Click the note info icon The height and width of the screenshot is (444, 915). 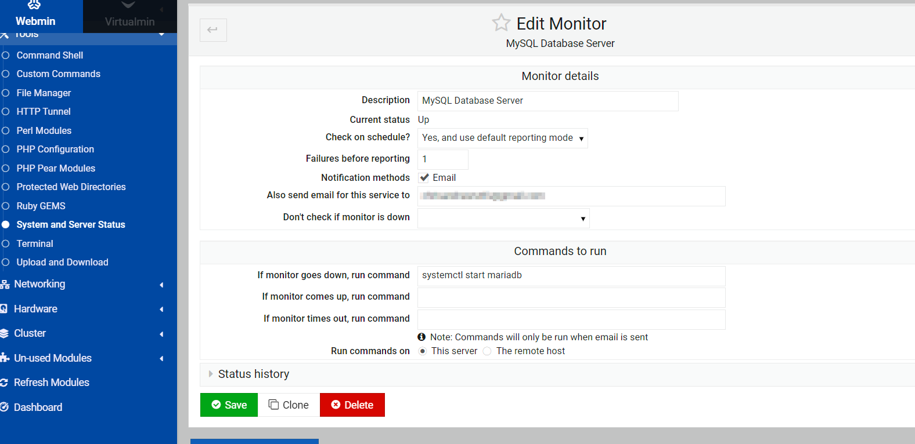click(422, 337)
